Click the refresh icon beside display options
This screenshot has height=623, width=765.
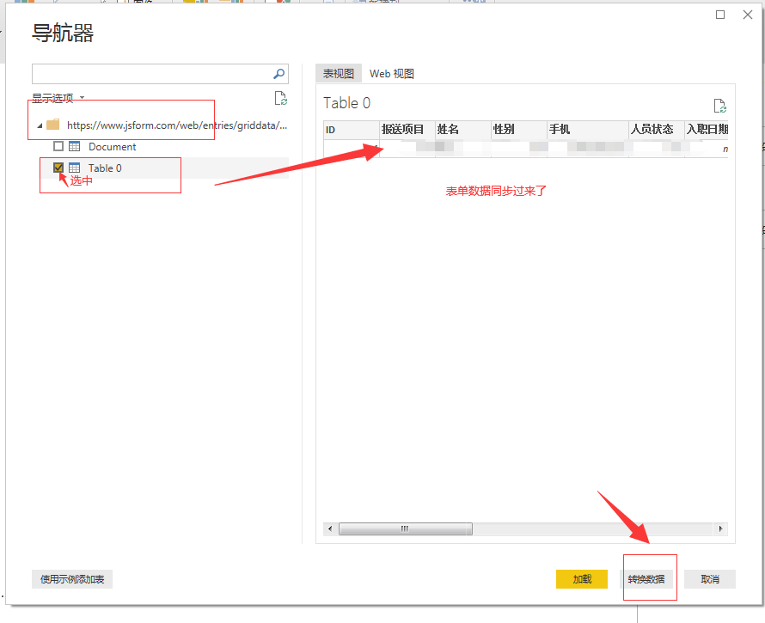[x=280, y=99]
